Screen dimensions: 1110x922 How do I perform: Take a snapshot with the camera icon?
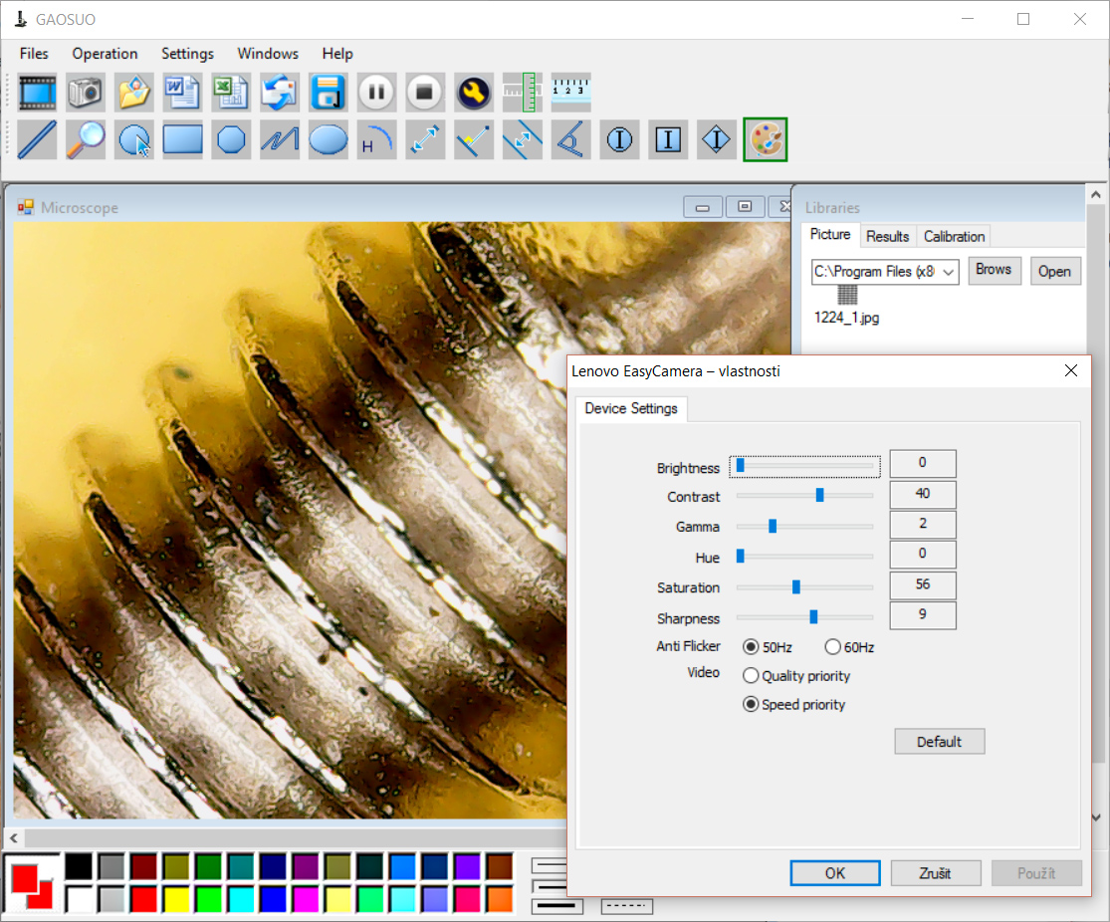click(x=85, y=92)
